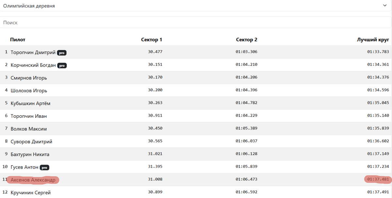Select pilot Волков Максим
This screenshot has width=392, height=198.
pos(28,129)
